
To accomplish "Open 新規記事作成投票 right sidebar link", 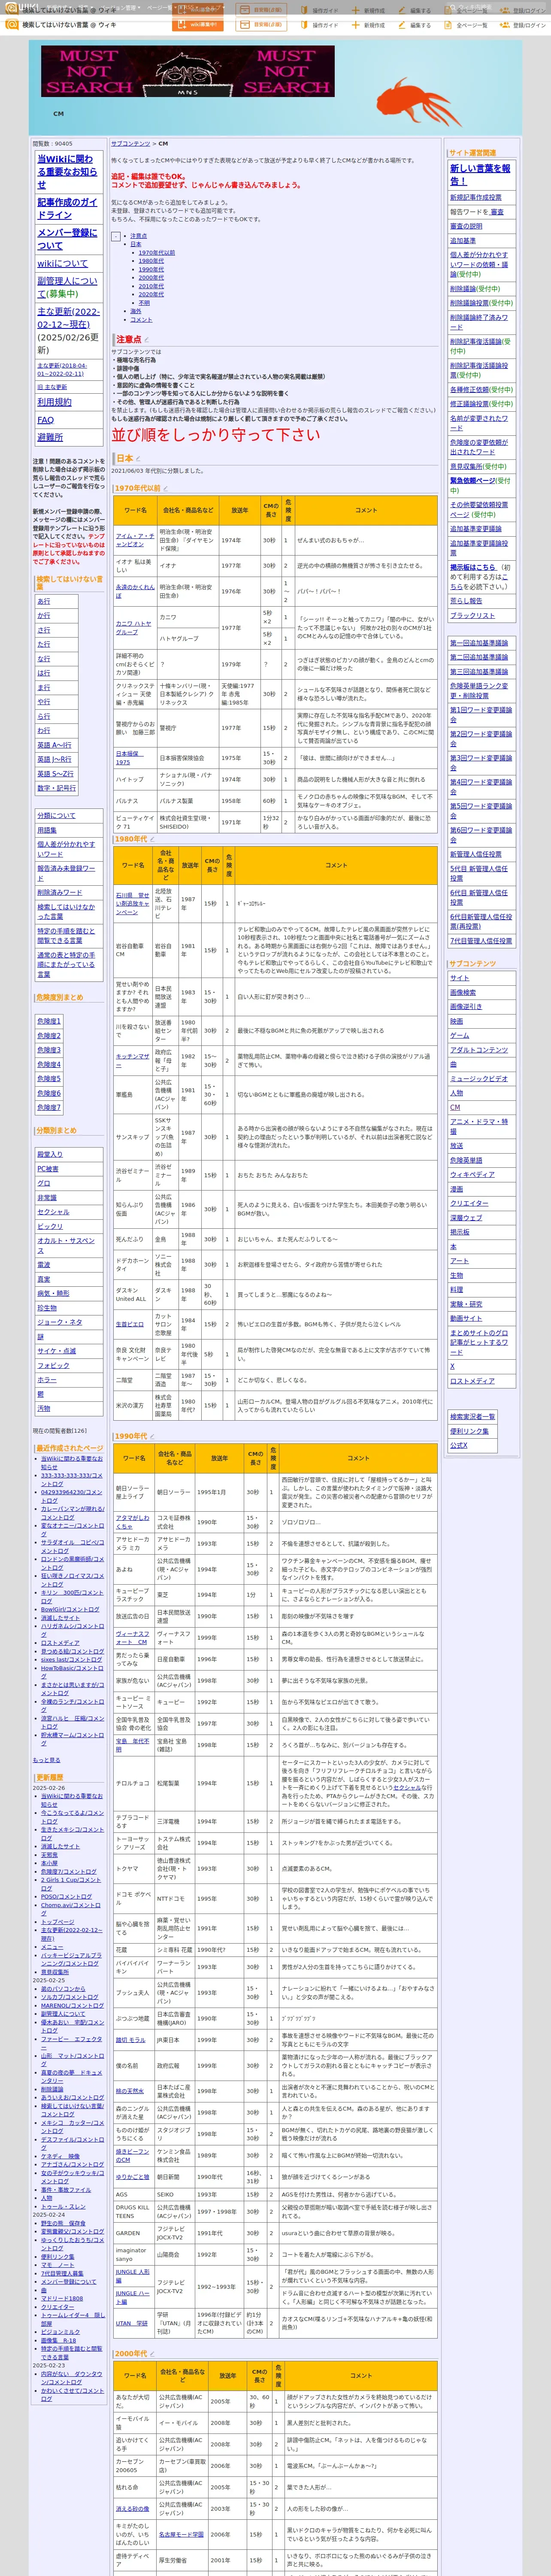I will [x=476, y=198].
